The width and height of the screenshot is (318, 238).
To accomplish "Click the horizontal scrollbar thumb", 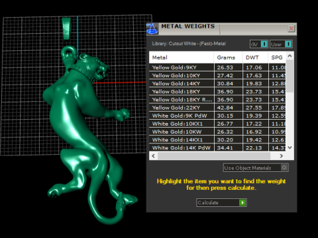I will click(x=214, y=156).
